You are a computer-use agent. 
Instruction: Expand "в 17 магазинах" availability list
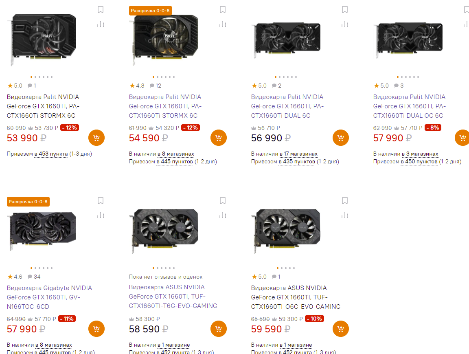[x=298, y=154]
